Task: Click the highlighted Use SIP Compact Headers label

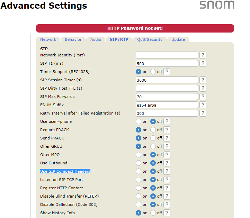Action: [x=65, y=171]
